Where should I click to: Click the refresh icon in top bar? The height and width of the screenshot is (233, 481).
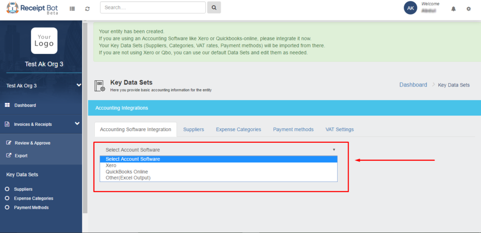(87, 9)
